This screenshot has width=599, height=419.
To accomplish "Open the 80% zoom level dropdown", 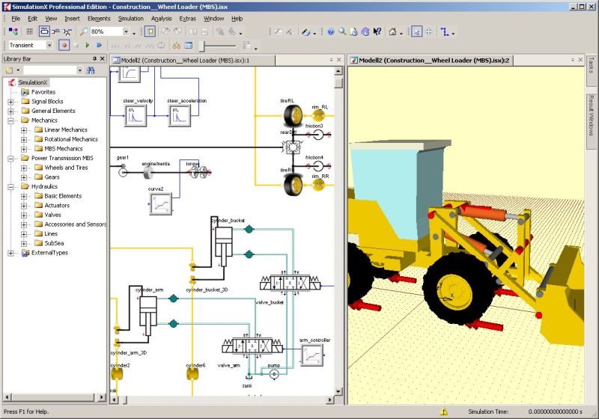I will (126, 31).
